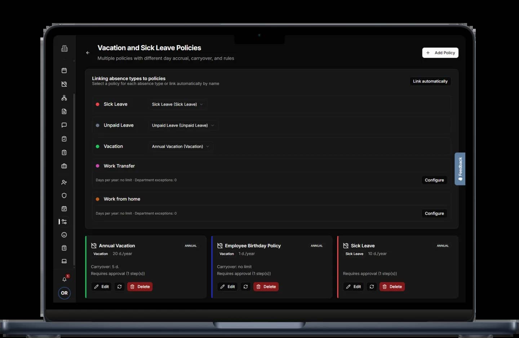The image size is (519, 338).
Task: Open the Sick Leave policy dropdown
Action: (177, 104)
